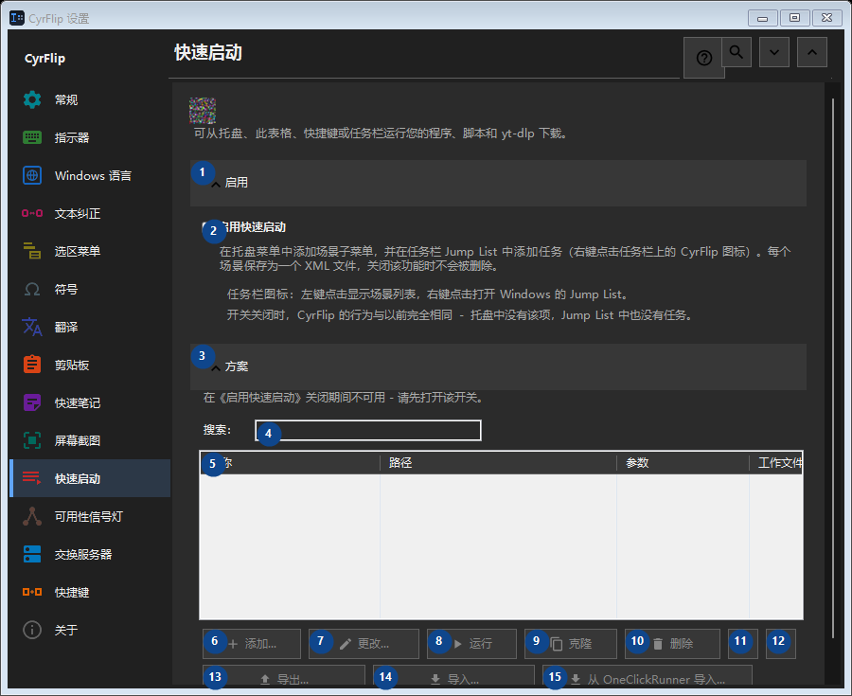Click the 添加... add button
This screenshot has height=696, width=852.
(252, 644)
